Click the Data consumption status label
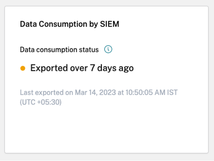The height and width of the screenshot is (161, 214). (x=59, y=50)
